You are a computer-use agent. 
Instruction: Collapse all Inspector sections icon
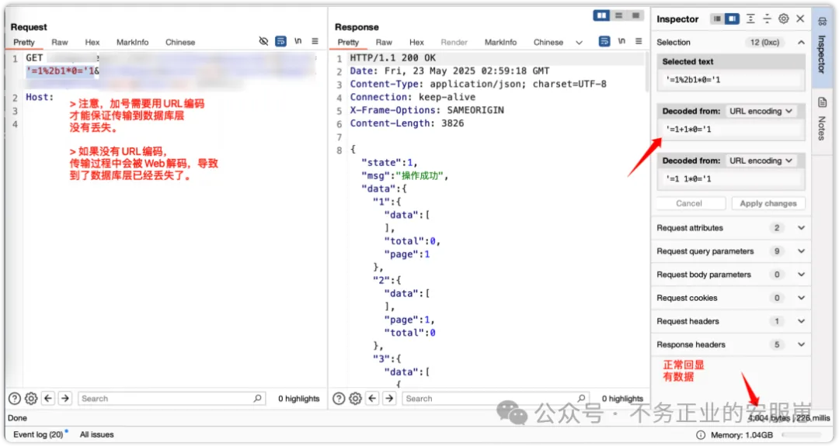768,19
